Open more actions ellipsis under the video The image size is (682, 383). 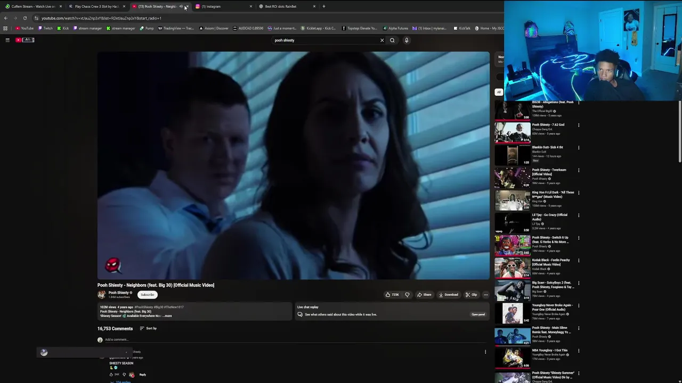point(485,295)
